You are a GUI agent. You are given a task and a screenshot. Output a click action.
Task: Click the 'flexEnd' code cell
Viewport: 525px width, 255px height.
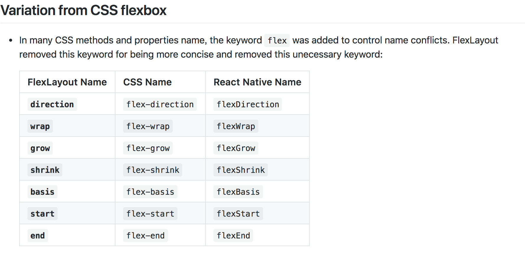click(233, 235)
